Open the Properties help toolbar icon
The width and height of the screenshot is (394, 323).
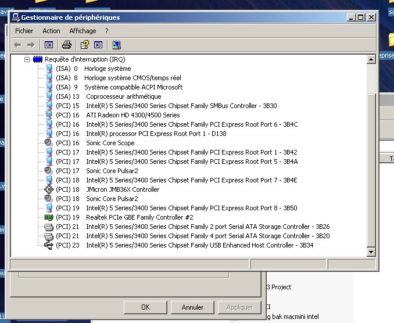pyautogui.click(x=85, y=45)
